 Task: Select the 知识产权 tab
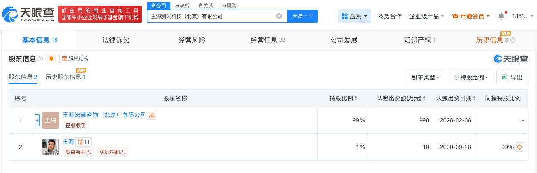420,40
